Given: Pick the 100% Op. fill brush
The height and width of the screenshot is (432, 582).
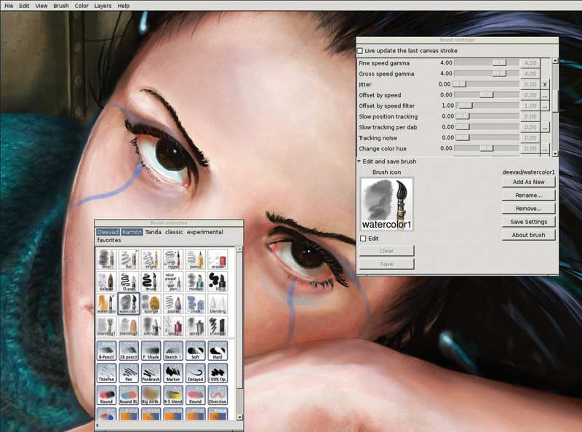Looking at the screenshot, I should tap(218, 373).
